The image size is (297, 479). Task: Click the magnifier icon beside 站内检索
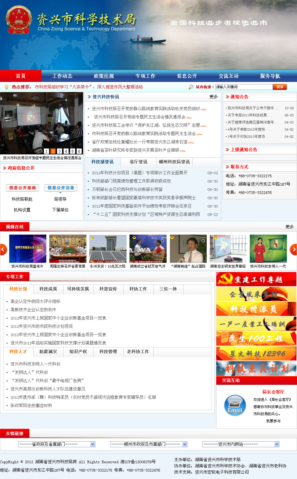pyautogui.click(x=191, y=87)
